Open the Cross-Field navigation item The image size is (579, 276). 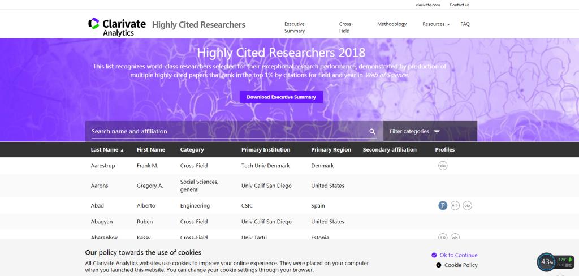(345, 28)
